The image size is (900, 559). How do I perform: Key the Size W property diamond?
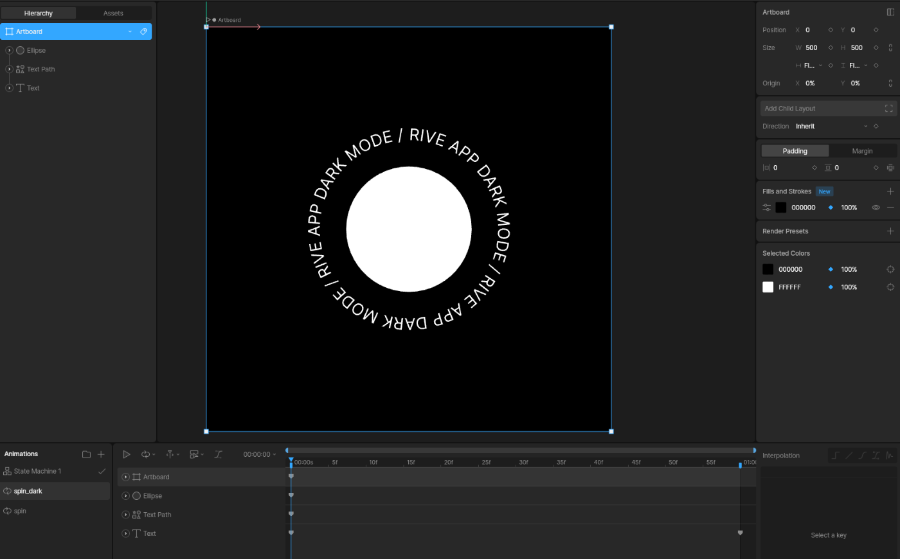pyautogui.click(x=831, y=48)
